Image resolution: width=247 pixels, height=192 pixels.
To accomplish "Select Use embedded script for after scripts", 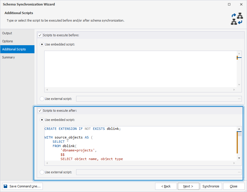I will tap(42, 120).
